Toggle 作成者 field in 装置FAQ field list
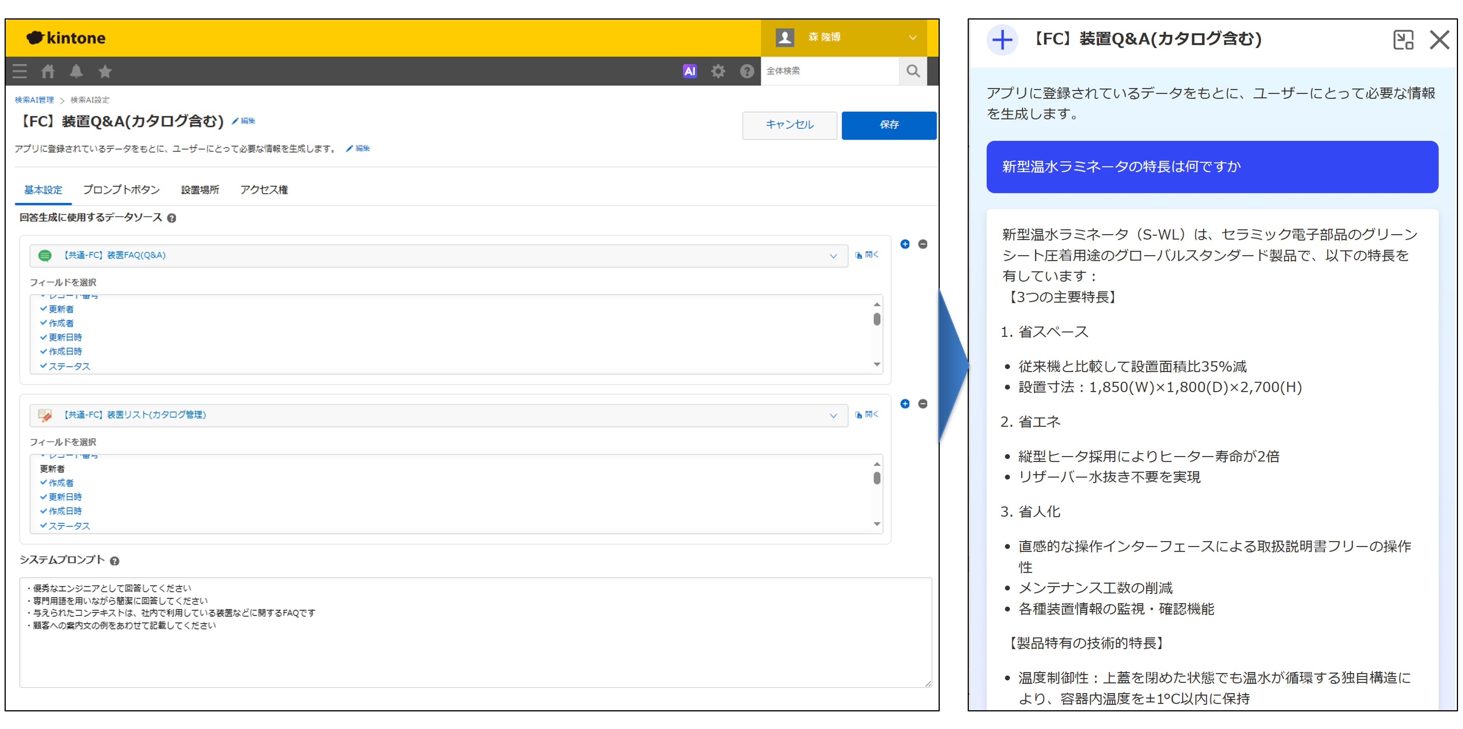Image resolution: width=1463 pixels, height=729 pixels. [x=61, y=323]
